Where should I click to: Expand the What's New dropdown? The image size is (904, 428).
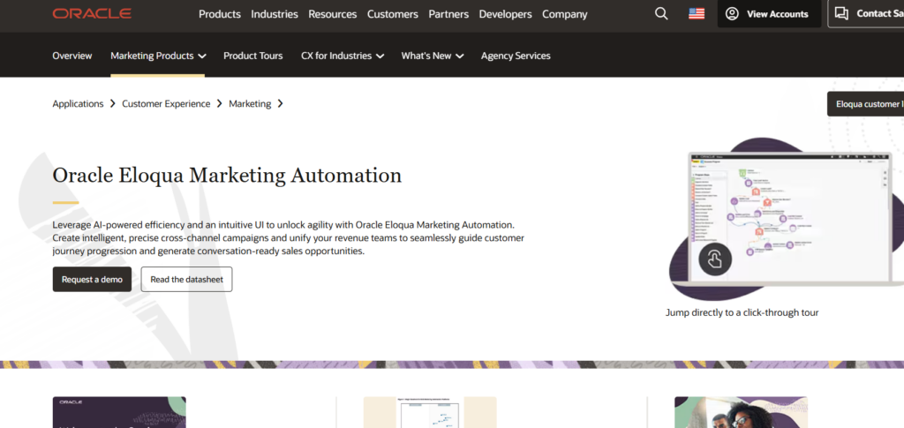pos(460,56)
